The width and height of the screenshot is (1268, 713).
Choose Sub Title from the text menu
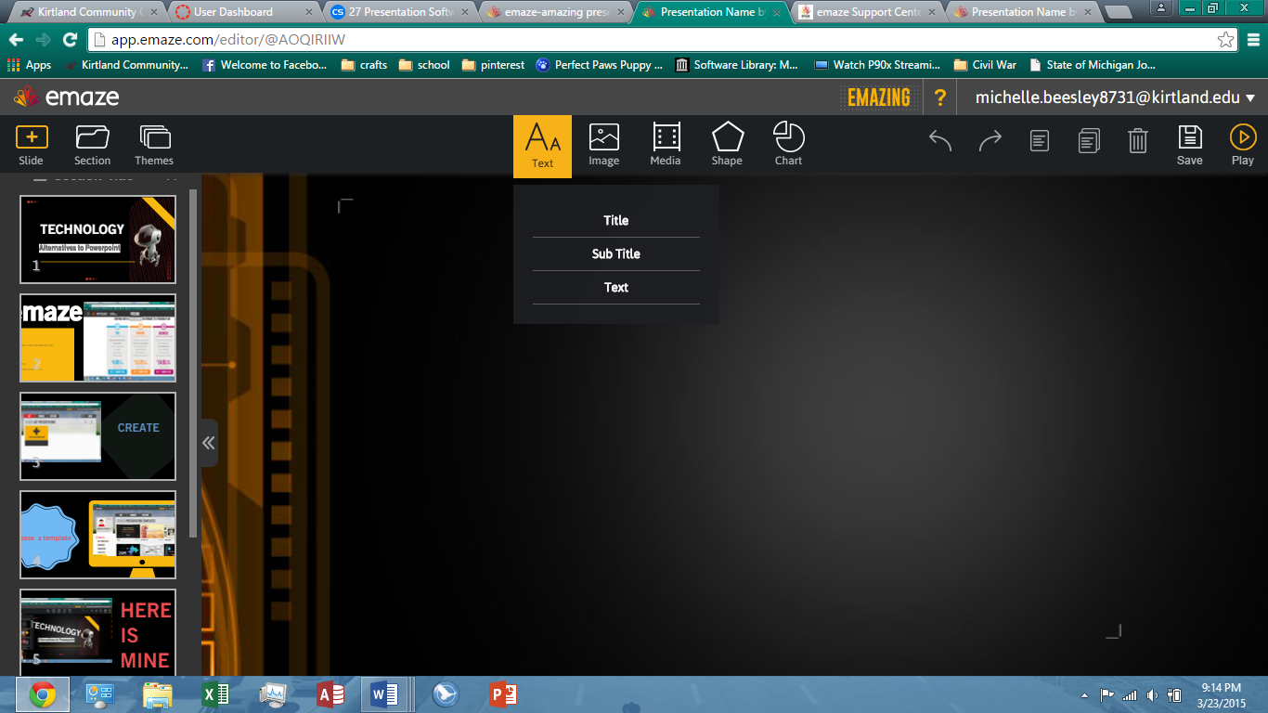(616, 253)
